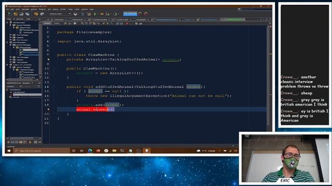Run the project with the green play icon
This screenshot has width=332, height=186.
click(x=95, y=14)
